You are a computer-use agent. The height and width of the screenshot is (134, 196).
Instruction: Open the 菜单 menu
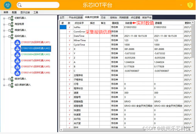point(6,12)
